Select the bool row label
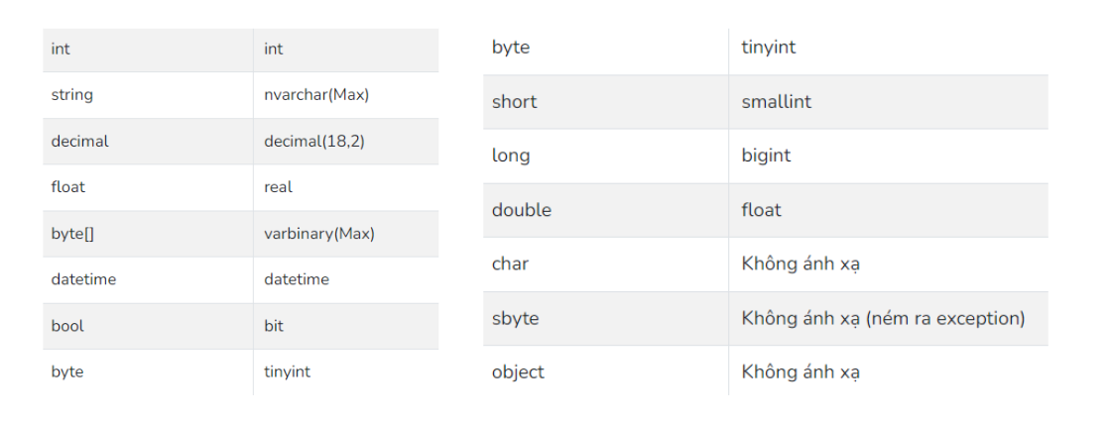1109x422 pixels. (68, 326)
